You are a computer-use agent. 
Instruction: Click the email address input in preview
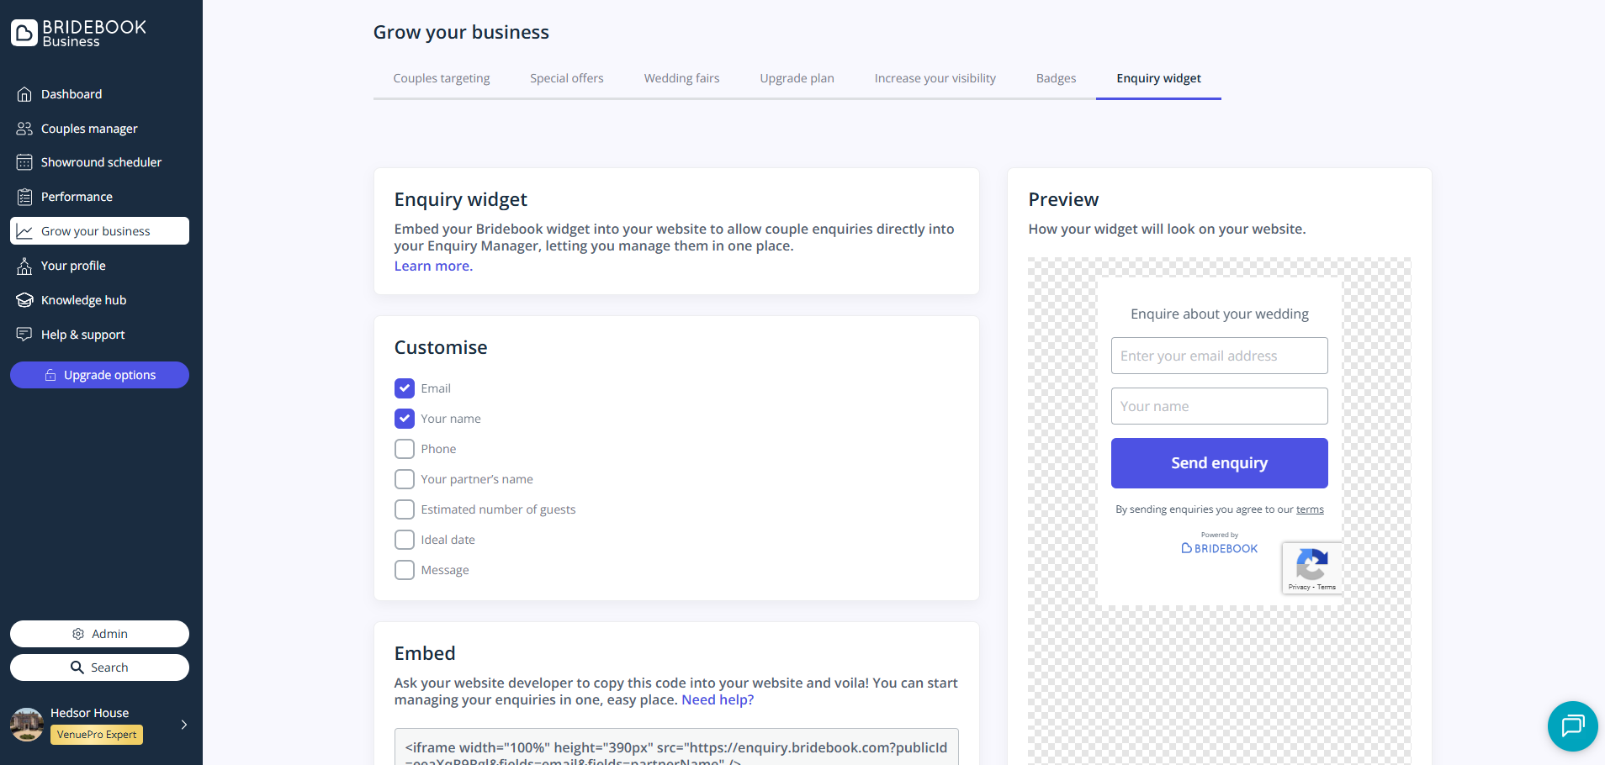click(x=1219, y=356)
